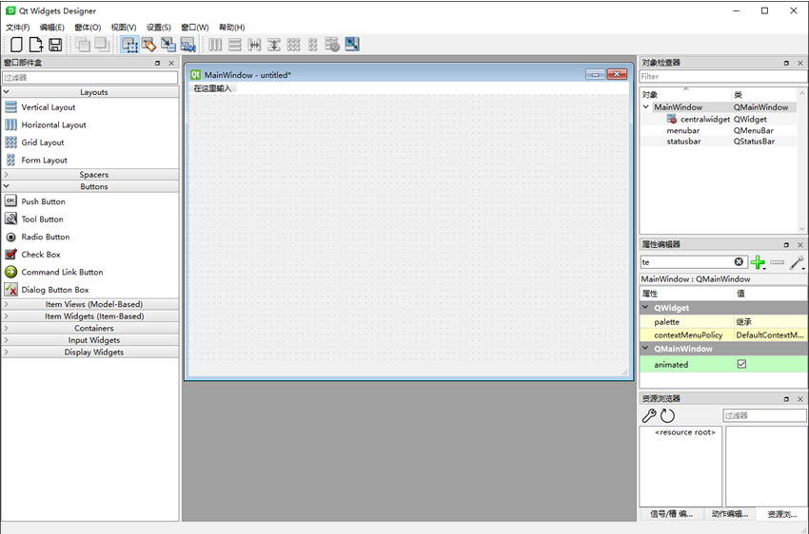Select the Dialog Button Box widget
This screenshot has height=534, width=809.
(55, 290)
